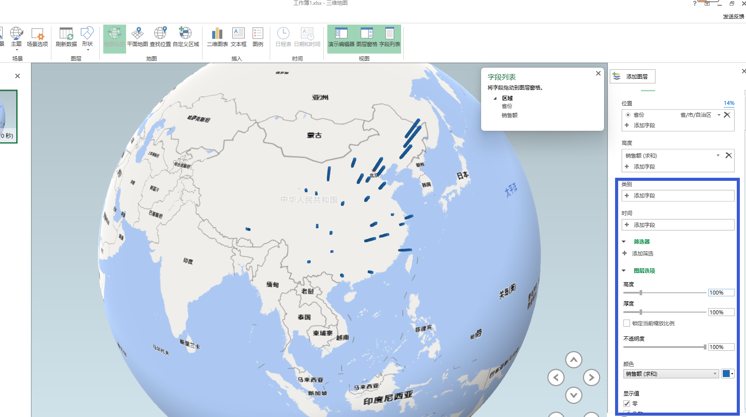This screenshot has width=746, height=417.
Task: Adjust the 厚度 thickness slider
Action: (641, 312)
